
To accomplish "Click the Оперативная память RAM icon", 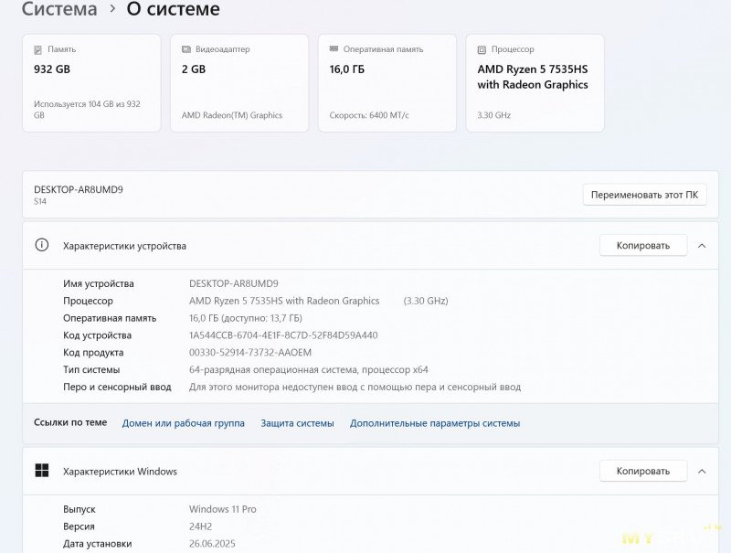I will pyautogui.click(x=334, y=48).
